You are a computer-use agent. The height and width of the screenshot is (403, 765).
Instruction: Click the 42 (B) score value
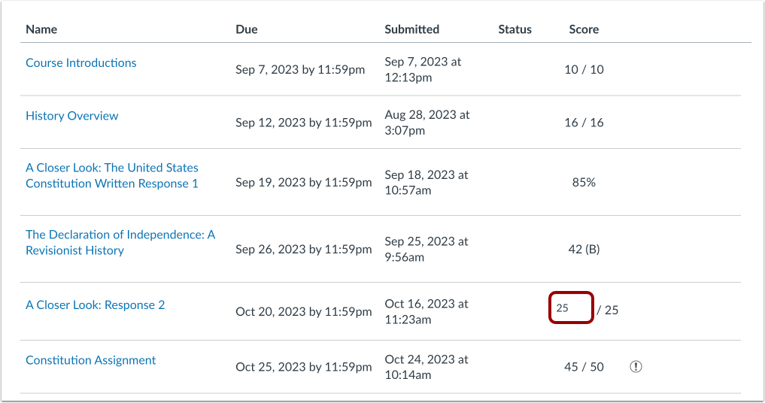583,250
